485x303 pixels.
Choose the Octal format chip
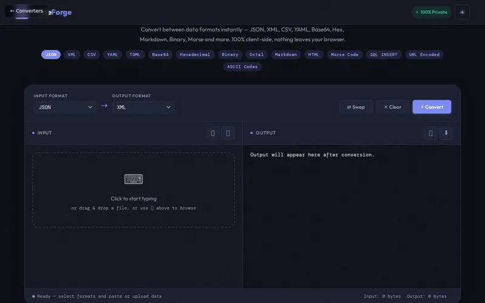pyautogui.click(x=256, y=55)
